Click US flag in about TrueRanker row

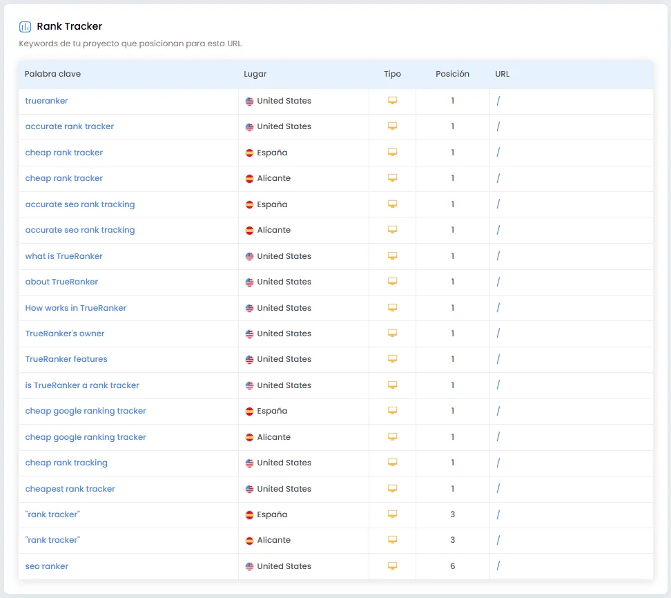[x=249, y=282]
